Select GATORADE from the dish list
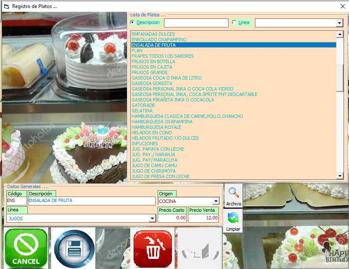 pos(143,105)
